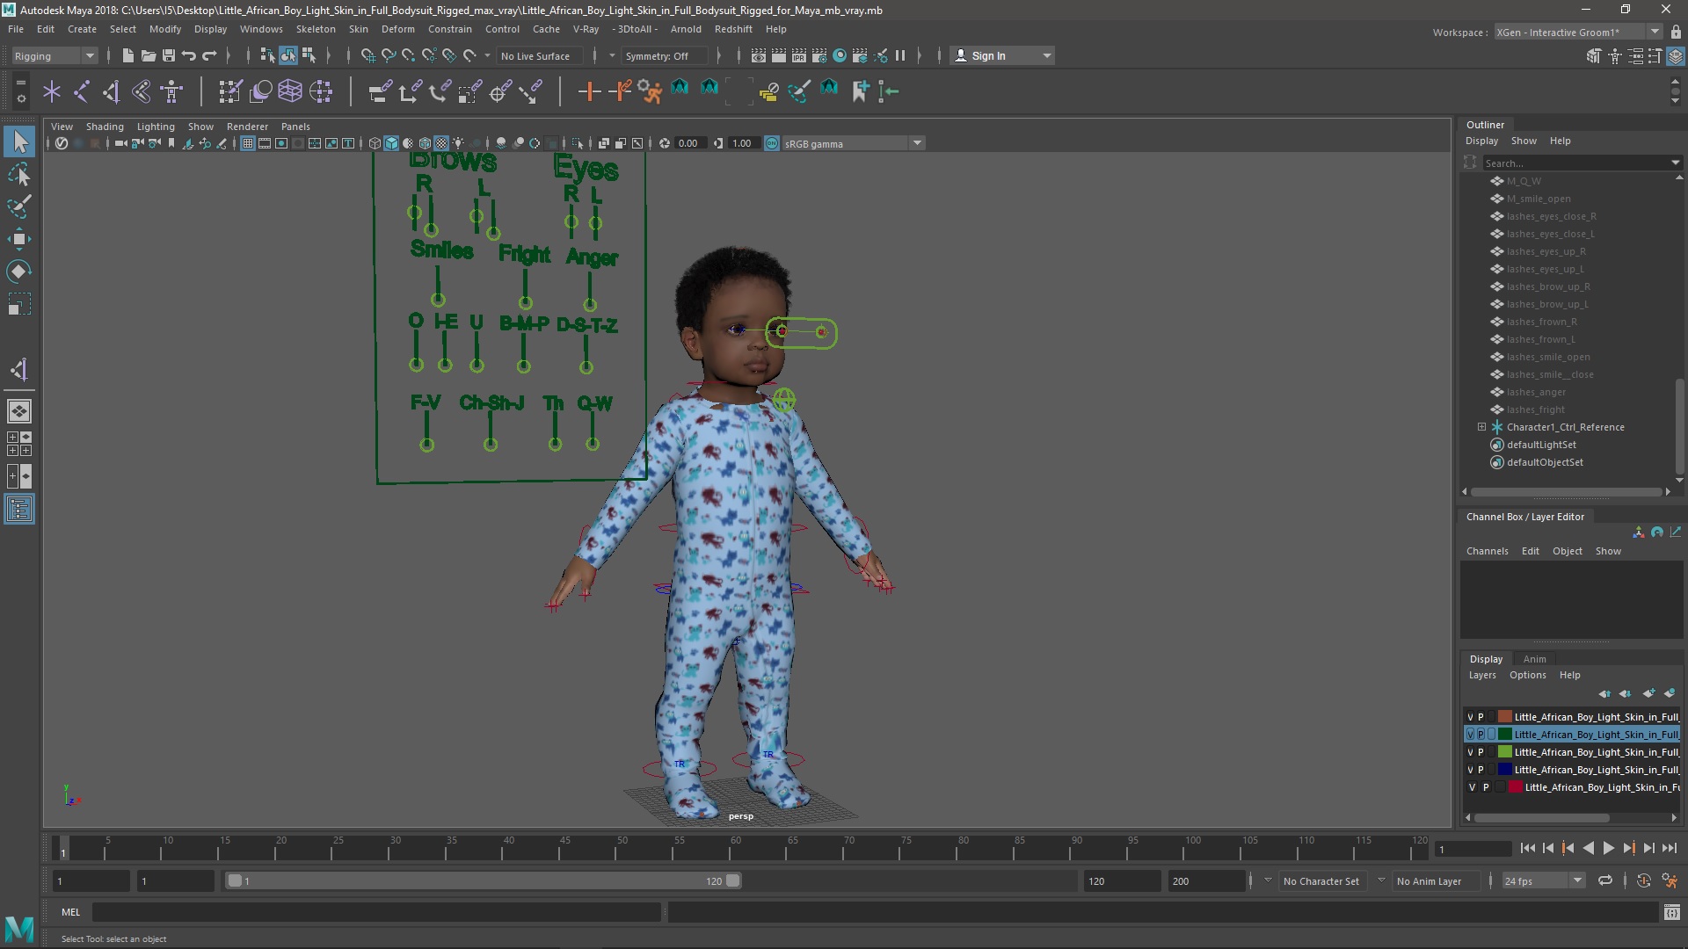Click the Set Key plus shelf icon

[x=589, y=91]
